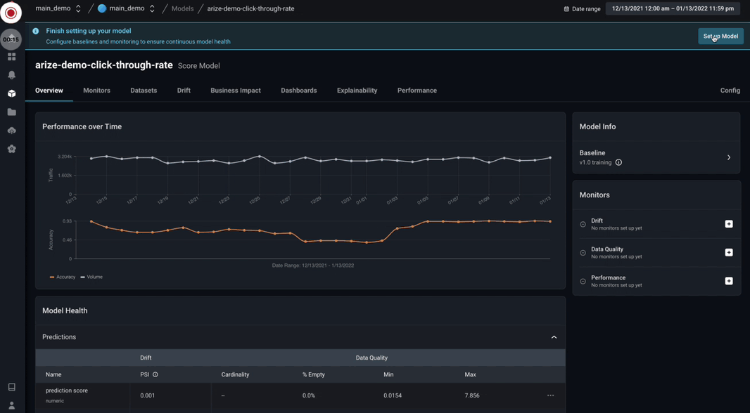Click the Set up Model button

[721, 37]
